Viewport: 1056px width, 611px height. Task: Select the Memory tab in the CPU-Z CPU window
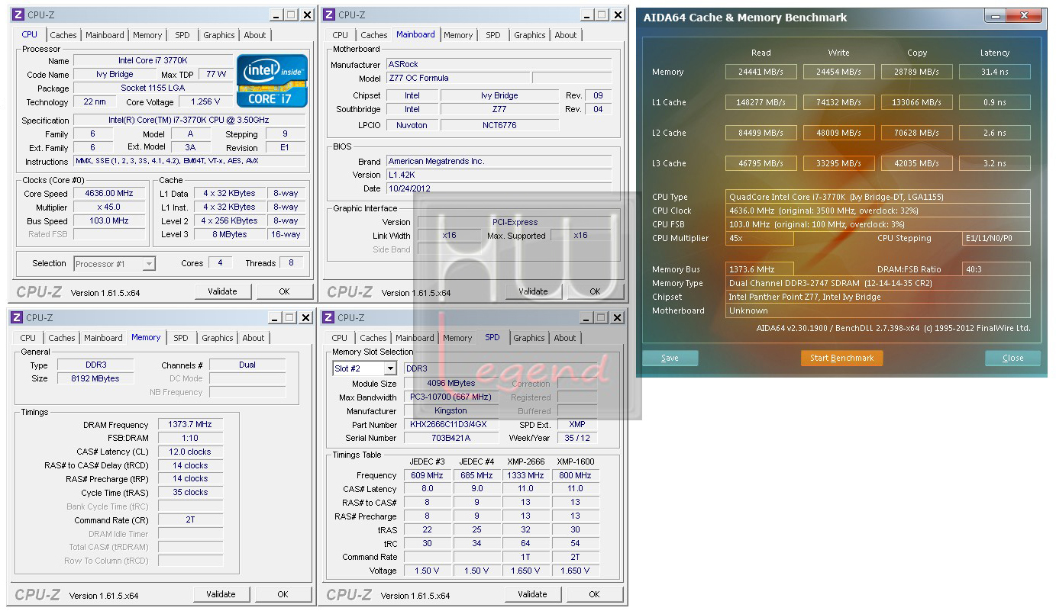point(147,35)
